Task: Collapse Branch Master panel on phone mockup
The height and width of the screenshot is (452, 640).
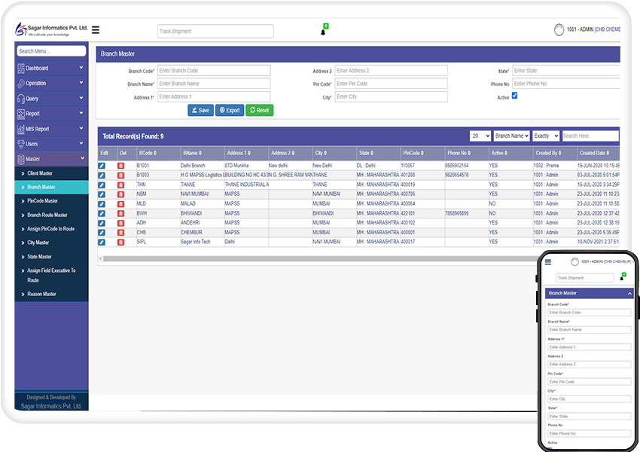Action: pos(629,293)
